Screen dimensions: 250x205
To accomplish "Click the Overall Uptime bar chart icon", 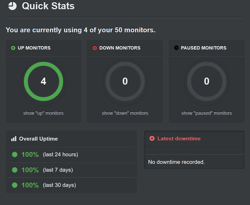I will [x=14, y=139].
